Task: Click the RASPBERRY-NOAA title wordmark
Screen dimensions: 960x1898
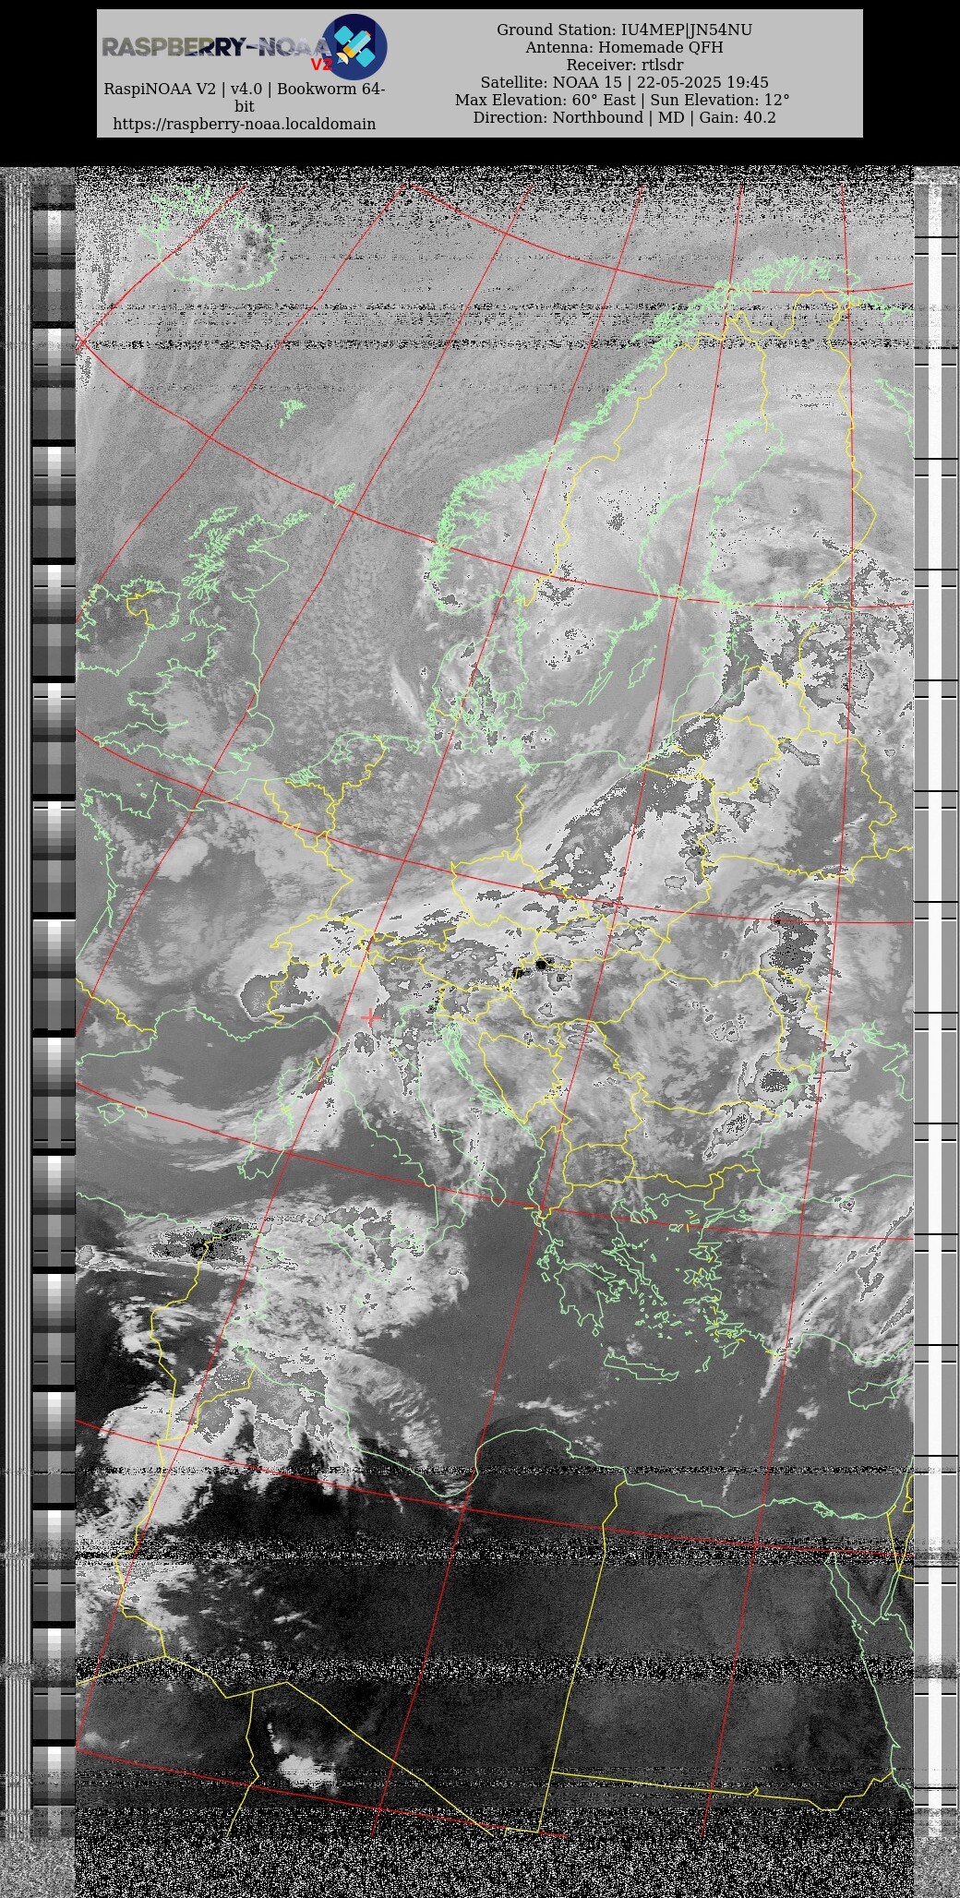Action: coord(215,47)
